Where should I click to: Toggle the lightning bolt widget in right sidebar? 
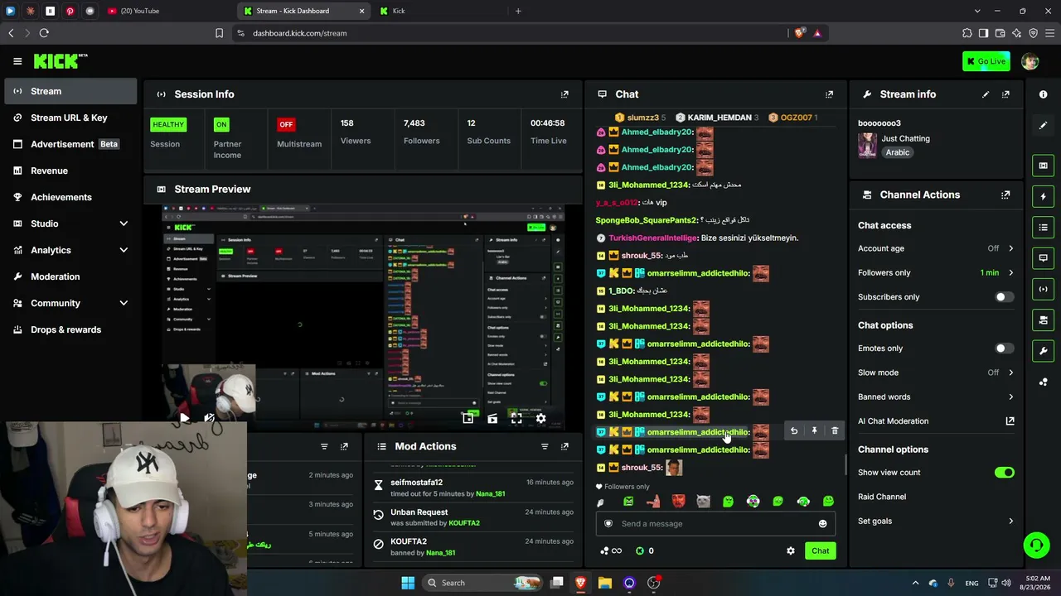(1043, 197)
